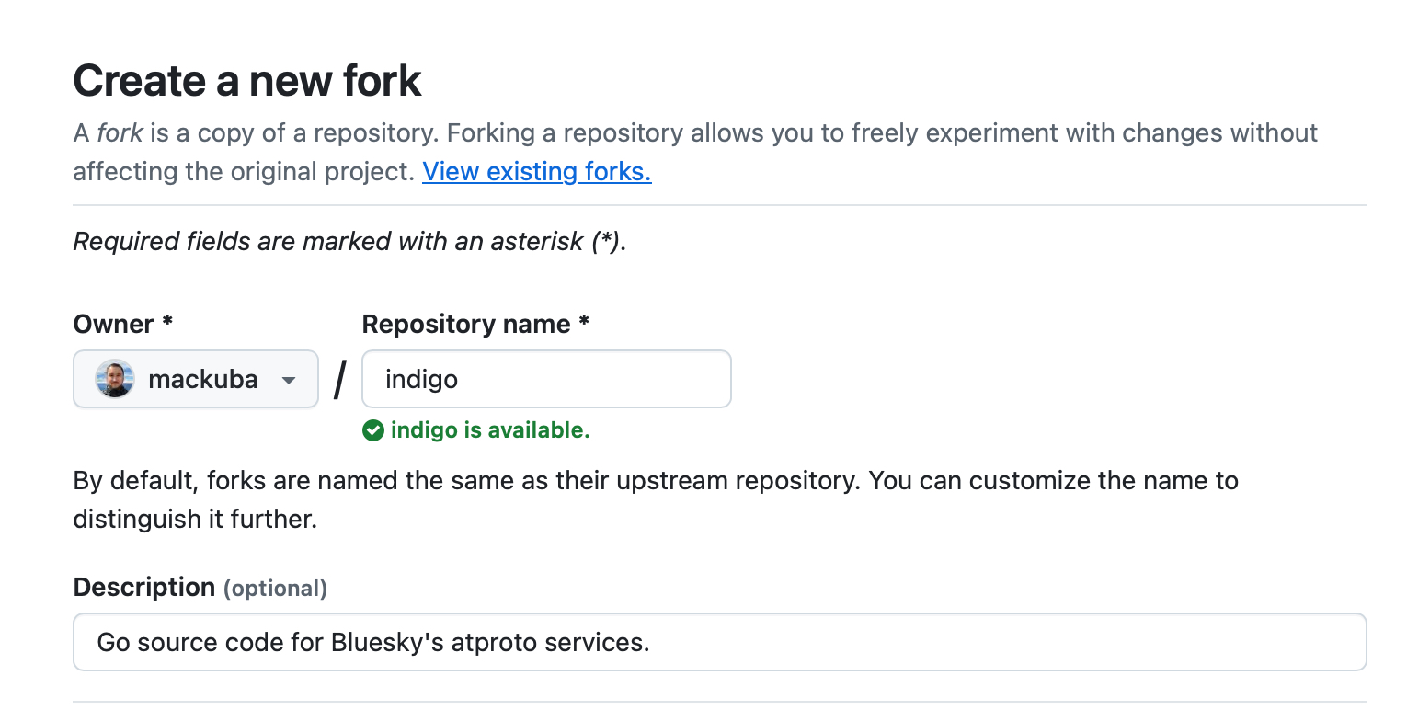
Task: Click the "Required fields are marked" note
Action: 349,241
